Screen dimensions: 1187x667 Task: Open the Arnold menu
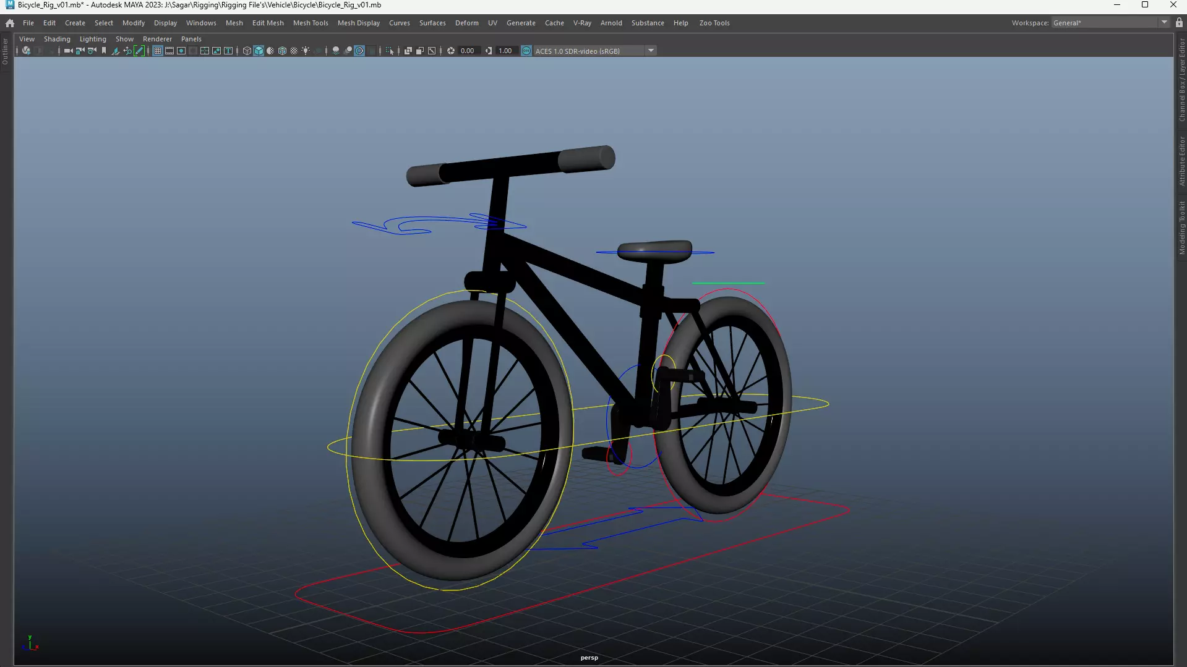(x=611, y=23)
